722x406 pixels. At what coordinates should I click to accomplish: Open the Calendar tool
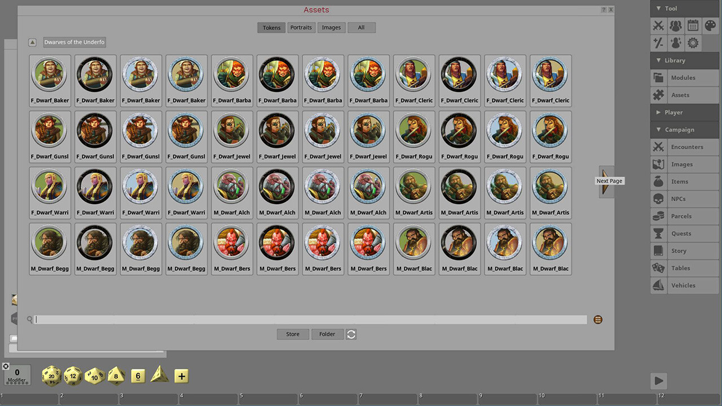693,25
